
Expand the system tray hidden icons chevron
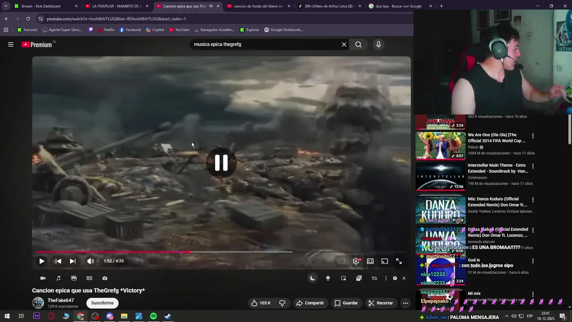tap(506, 316)
